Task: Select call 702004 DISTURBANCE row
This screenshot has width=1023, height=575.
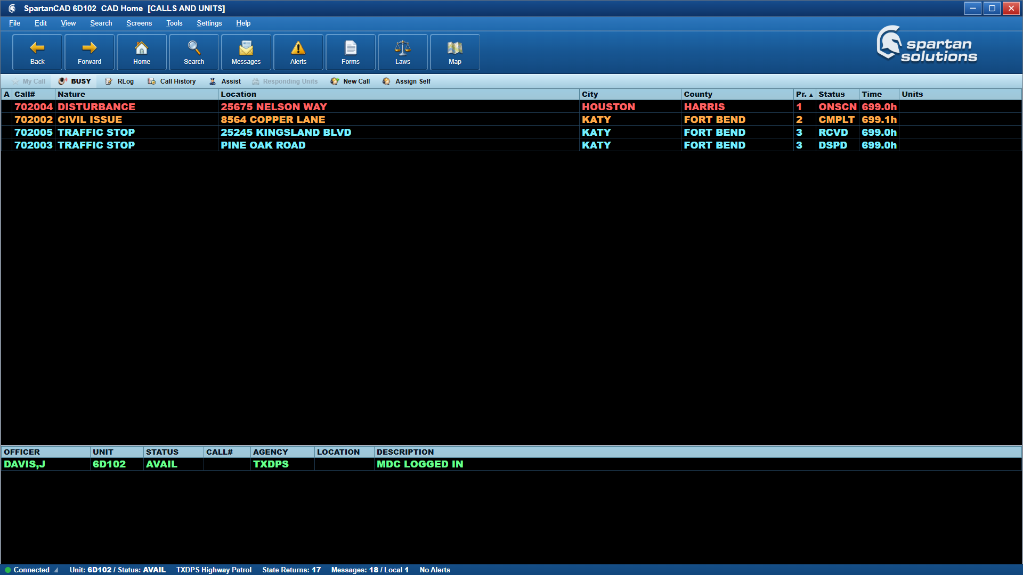Action: point(511,106)
